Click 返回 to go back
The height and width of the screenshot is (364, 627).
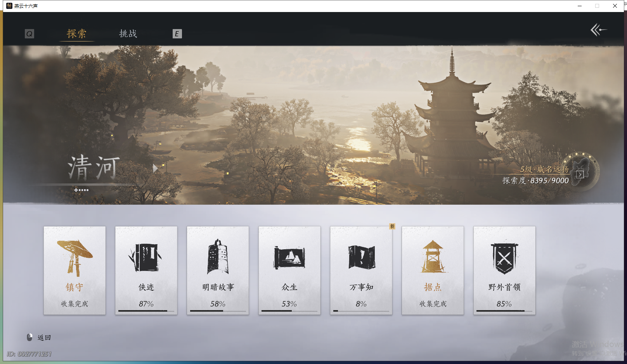44,337
